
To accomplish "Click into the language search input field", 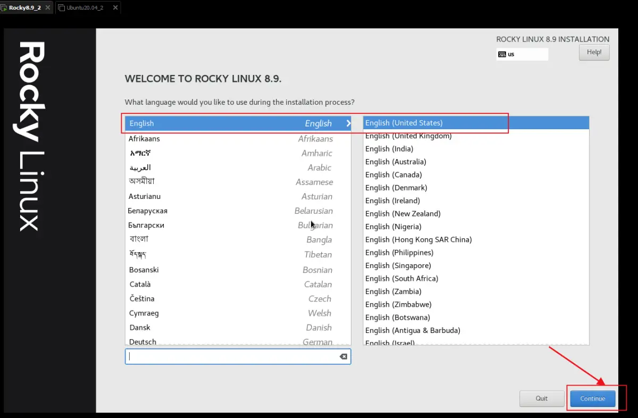I will tap(238, 356).
